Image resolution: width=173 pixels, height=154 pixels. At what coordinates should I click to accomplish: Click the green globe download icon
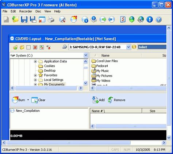pyautogui.click(x=132, y=19)
